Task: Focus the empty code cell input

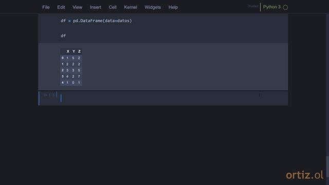Action: coord(174,98)
